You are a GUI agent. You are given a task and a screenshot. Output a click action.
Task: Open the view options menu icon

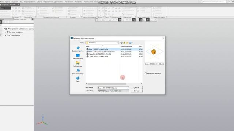click(x=131, y=43)
